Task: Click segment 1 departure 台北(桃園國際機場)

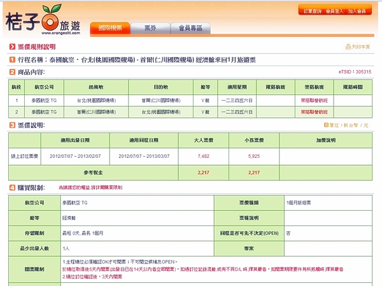Action: point(96,101)
